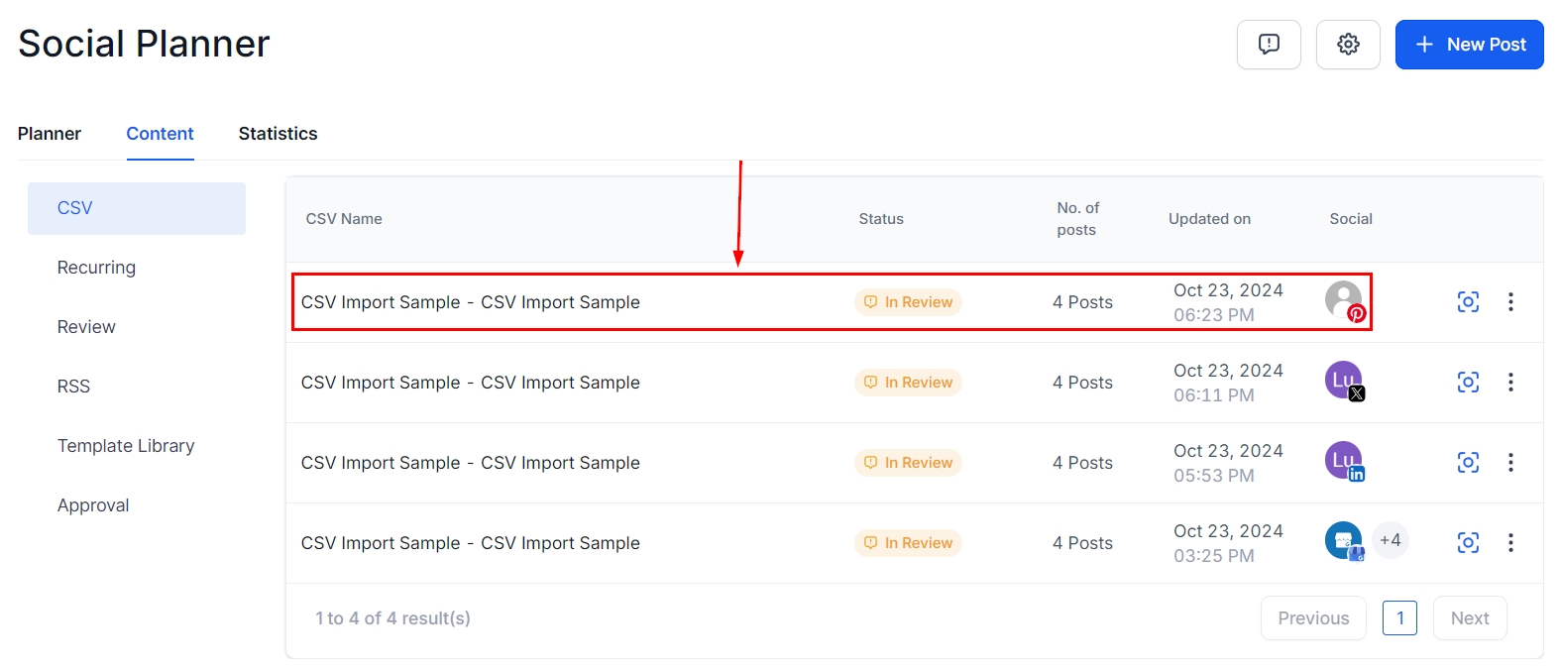The height and width of the screenshot is (669, 1560).
Task: Open the feedback message icon button
Action: (1269, 45)
